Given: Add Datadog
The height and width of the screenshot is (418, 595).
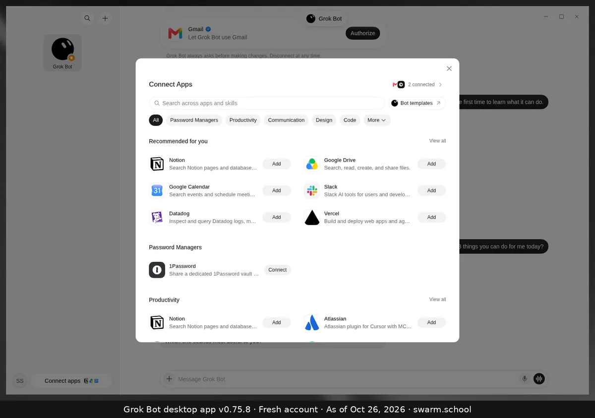Looking at the screenshot, I should click(x=277, y=218).
